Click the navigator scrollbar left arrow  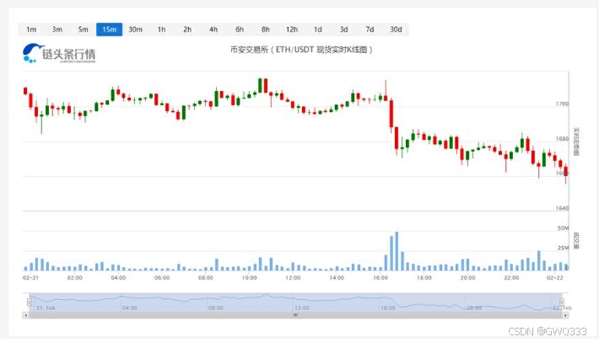[26, 315]
